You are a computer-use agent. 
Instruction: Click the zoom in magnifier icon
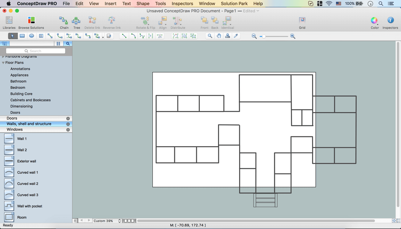(293, 36)
